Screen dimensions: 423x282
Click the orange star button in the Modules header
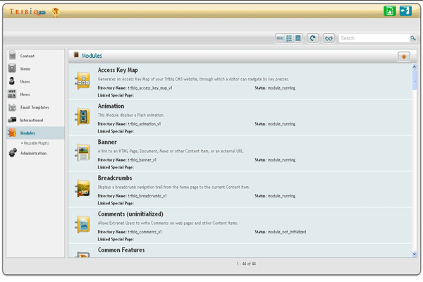point(404,56)
